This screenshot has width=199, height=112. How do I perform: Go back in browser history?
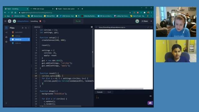pyautogui.click(x=5, y=12)
